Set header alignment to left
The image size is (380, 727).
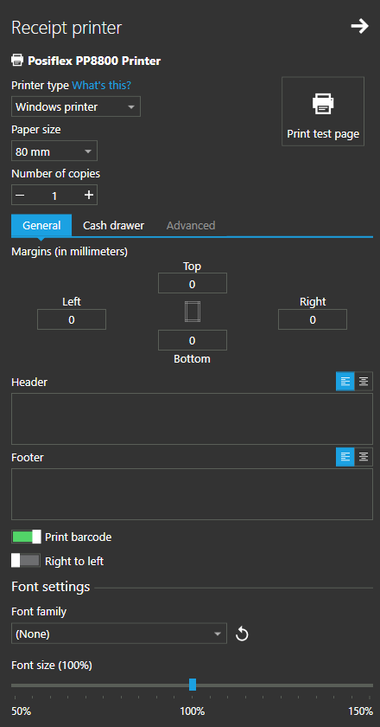click(x=345, y=382)
